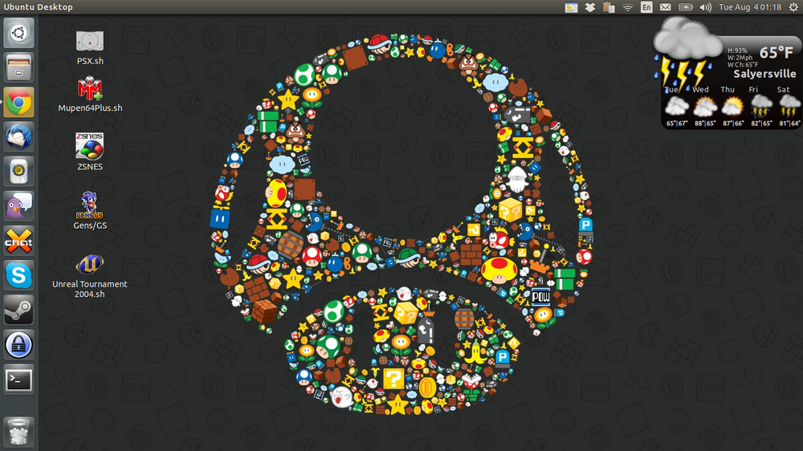This screenshot has height=451, width=803.
Task: Open Thunderbird mail from the launcher
Action: (19, 137)
